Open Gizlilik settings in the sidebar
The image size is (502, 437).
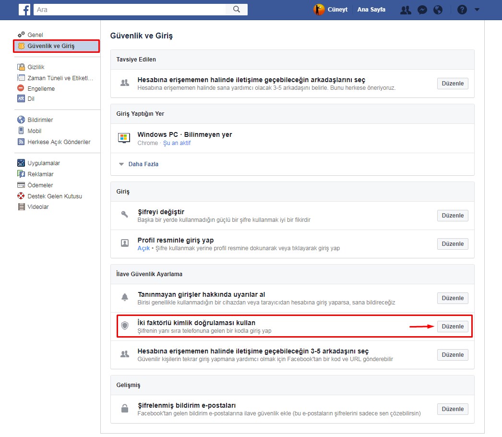click(36, 67)
